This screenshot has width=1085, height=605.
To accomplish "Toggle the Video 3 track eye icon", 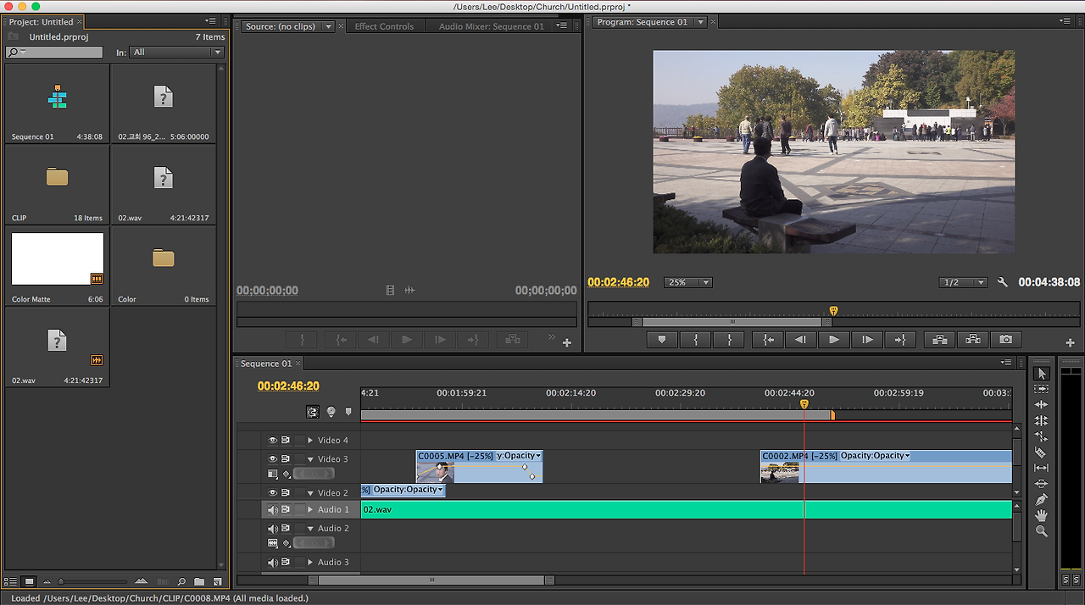I will (x=273, y=459).
